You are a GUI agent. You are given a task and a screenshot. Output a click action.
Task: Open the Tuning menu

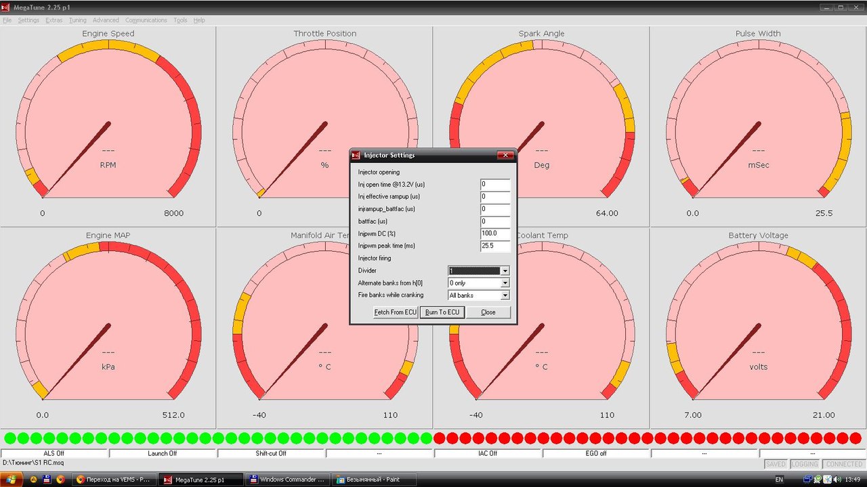(77, 20)
